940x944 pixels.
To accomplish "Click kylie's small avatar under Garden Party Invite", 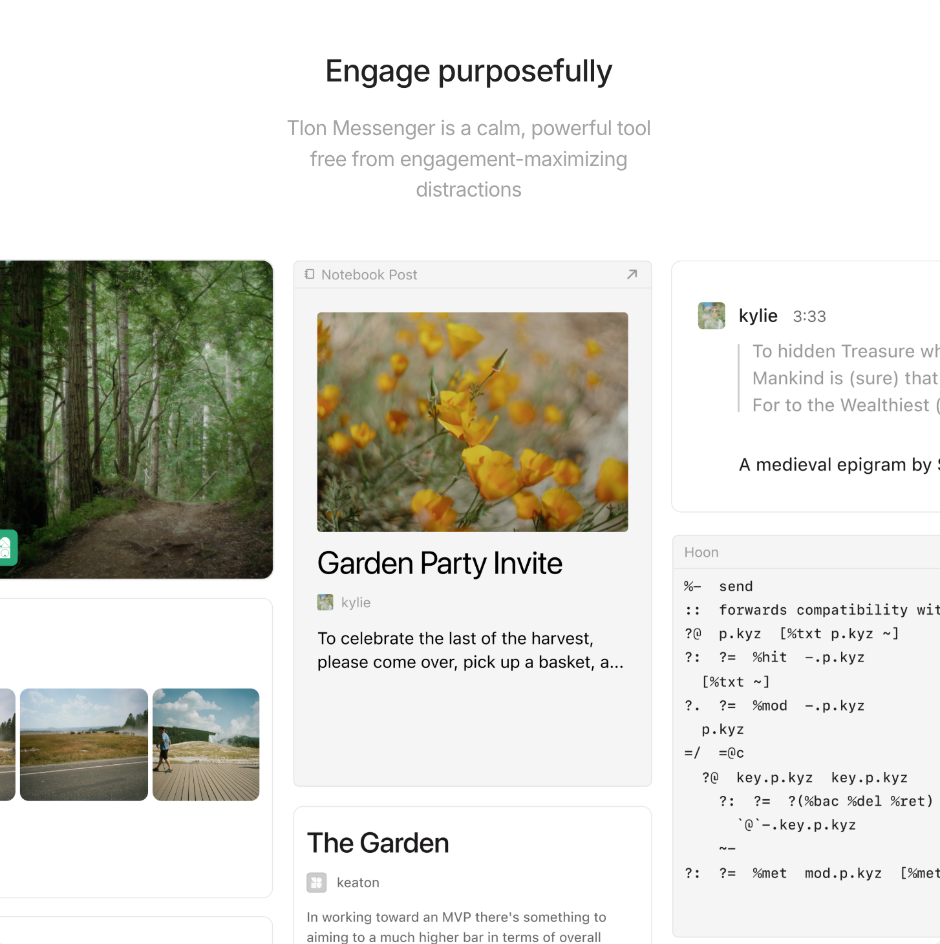I will 325,602.
